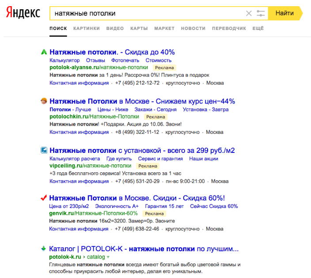Open the Где купить sitelink
Viewport: 311px width, 278px height.
(x=119, y=159)
